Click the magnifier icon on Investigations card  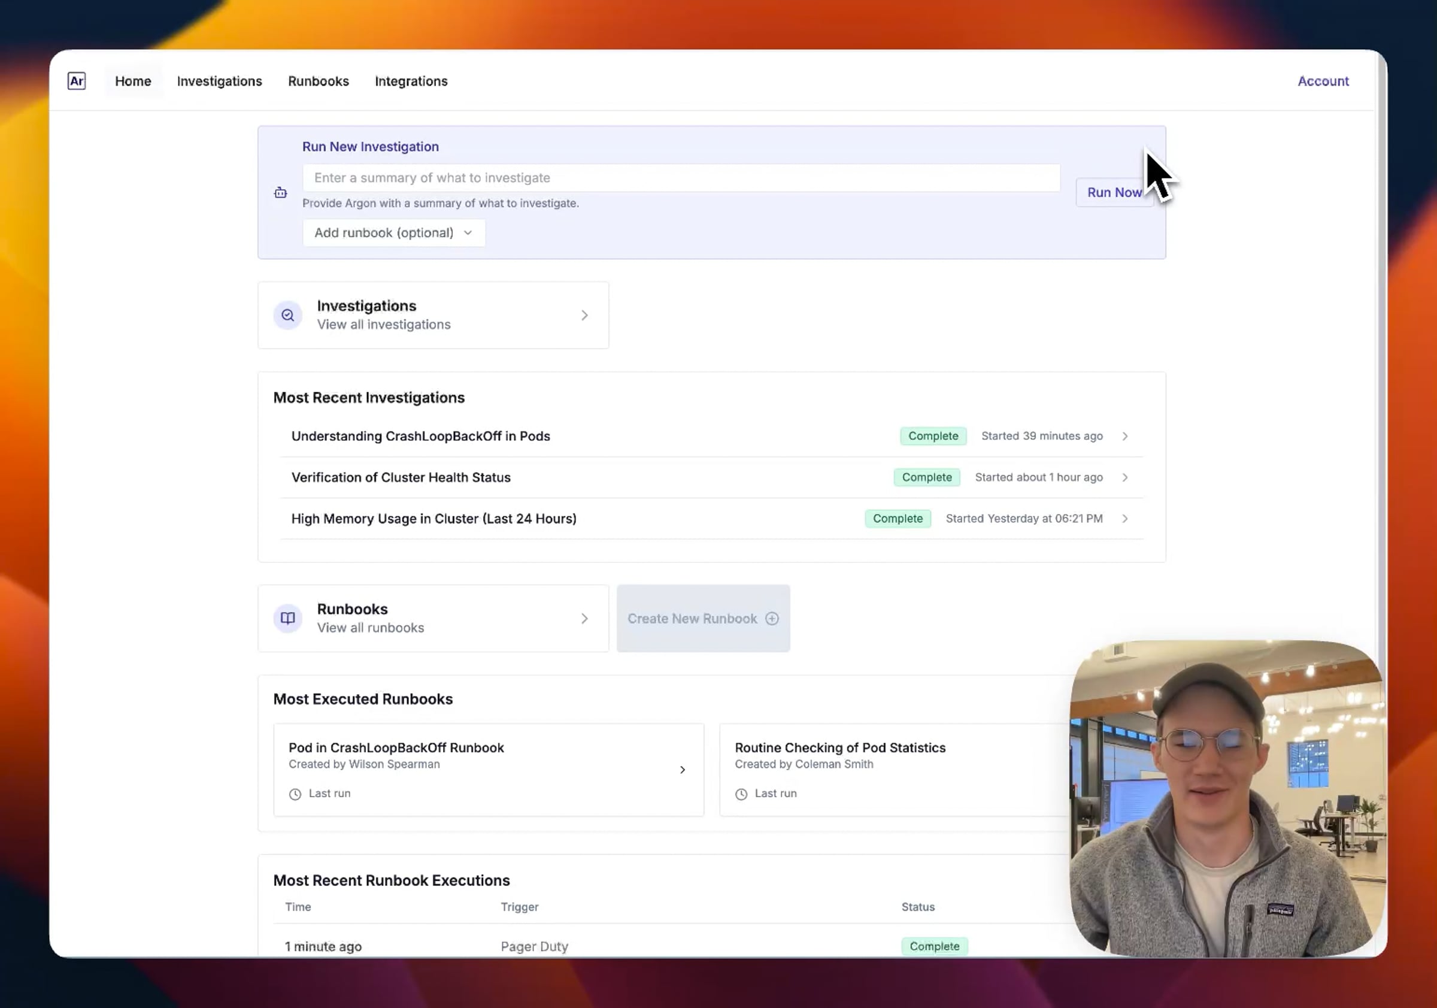(287, 315)
